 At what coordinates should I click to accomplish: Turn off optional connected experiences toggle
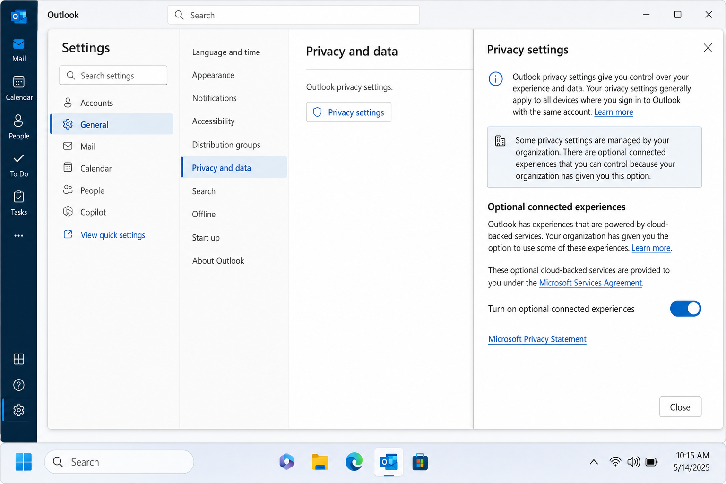click(685, 309)
